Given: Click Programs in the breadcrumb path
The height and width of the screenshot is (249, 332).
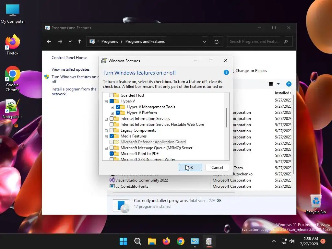Looking at the screenshot, I should pyautogui.click(x=110, y=41).
